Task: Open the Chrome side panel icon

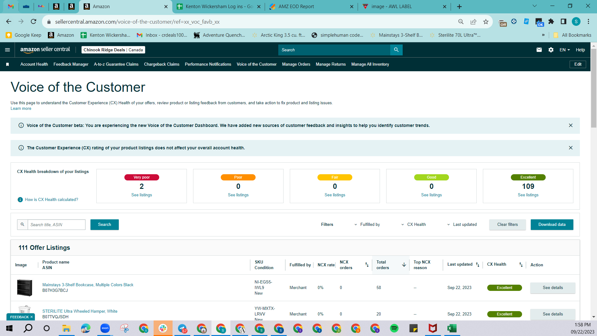Action: (563, 21)
